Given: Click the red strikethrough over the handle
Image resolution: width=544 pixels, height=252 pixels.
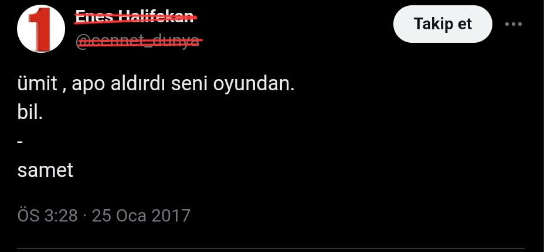Looking at the screenshot, I should pyautogui.click(x=140, y=41).
